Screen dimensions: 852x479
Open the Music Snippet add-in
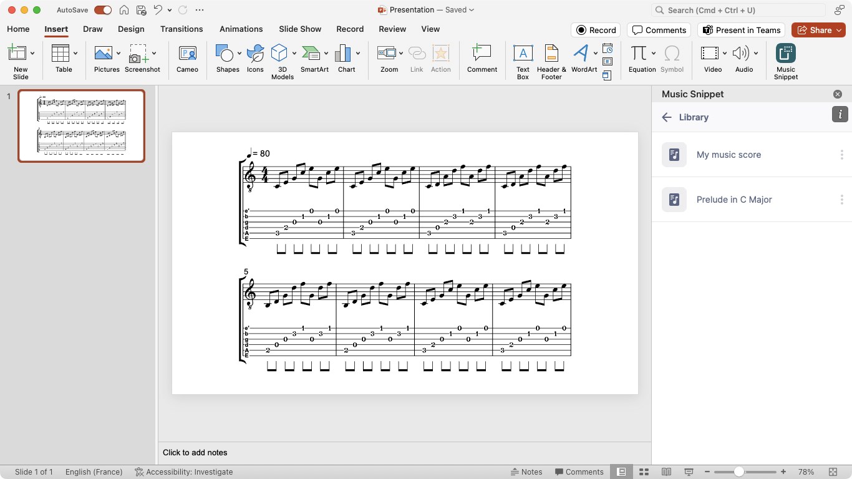[786, 61]
